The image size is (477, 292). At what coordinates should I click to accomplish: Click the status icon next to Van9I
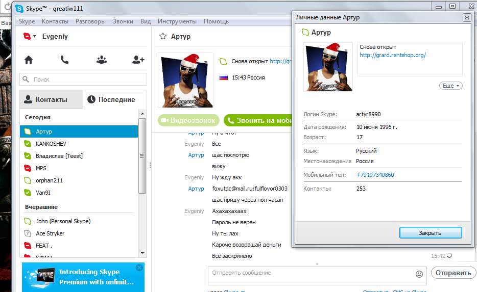28,193
